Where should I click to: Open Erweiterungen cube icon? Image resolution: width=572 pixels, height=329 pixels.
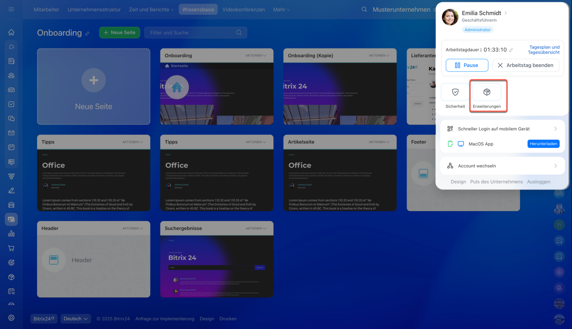(487, 92)
